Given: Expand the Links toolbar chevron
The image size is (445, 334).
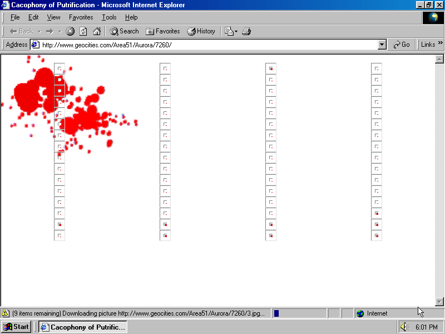Looking at the screenshot, I should (441, 43).
